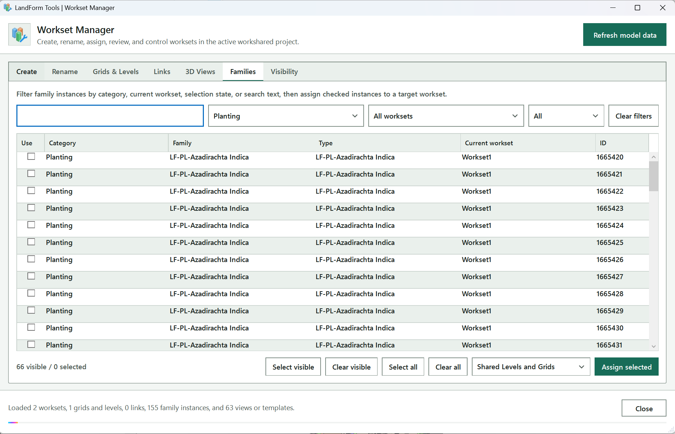Sort by the Category column header
The height and width of the screenshot is (434, 675).
[x=106, y=143]
